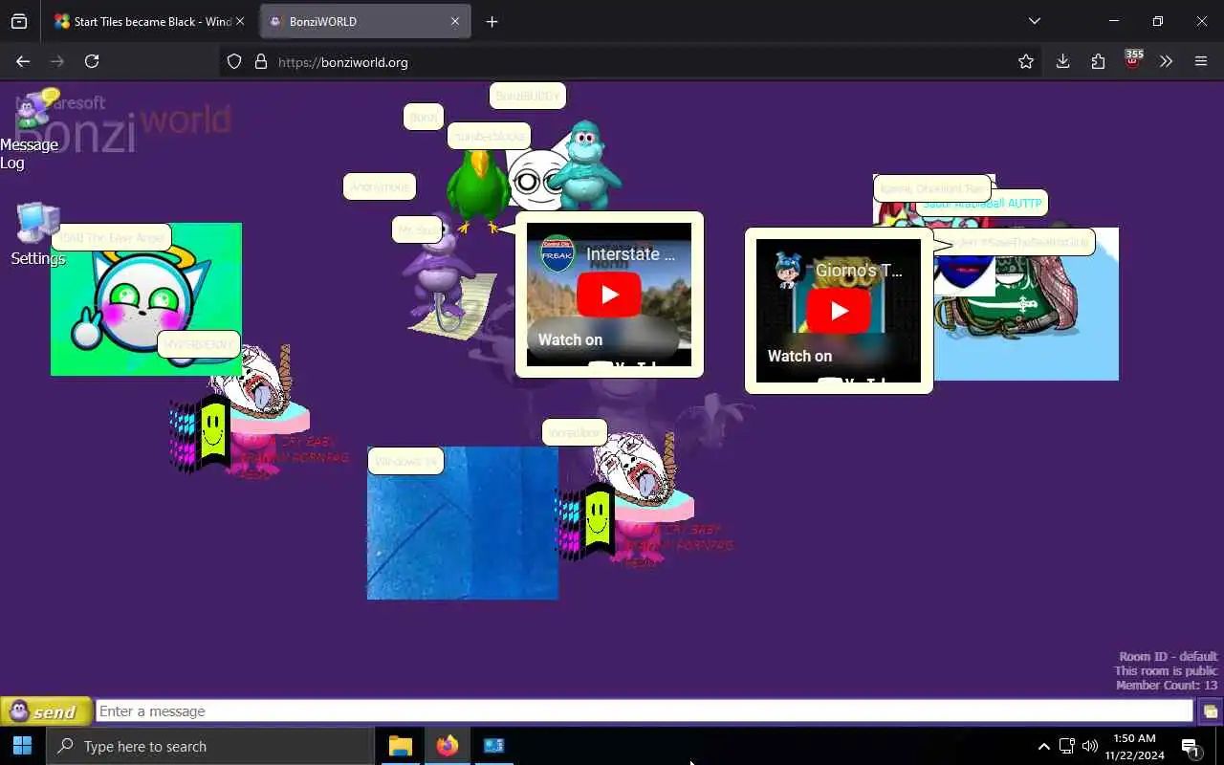Image resolution: width=1224 pixels, height=765 pixels.
Task: Select the green parrot character
Action: tap(479, 189)
